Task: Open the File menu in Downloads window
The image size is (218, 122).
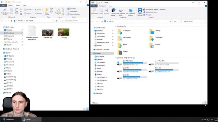Action: point(3,5)
